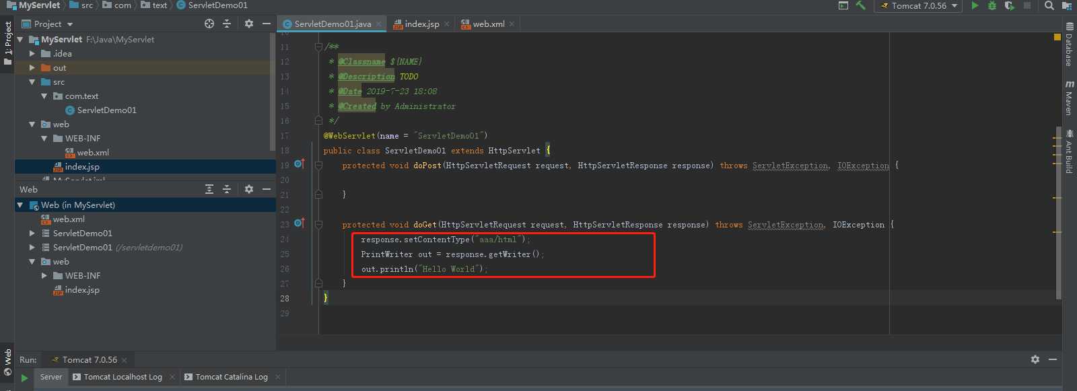1077x391 pixels.
Task: Click doPost override gutter icon on line 19
Action: pos(300,164)
